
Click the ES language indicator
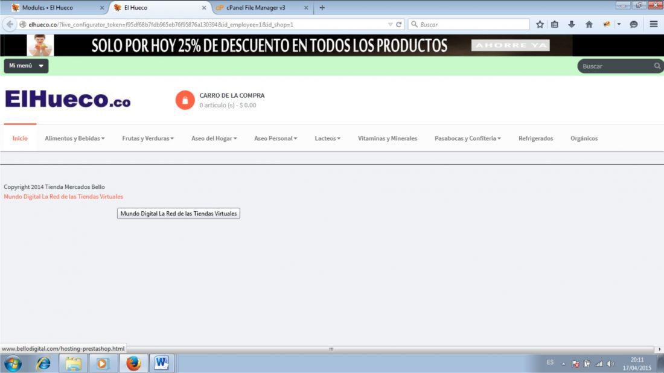(550, 362)
